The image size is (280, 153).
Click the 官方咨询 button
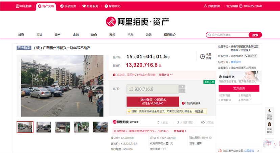point(239,88)
